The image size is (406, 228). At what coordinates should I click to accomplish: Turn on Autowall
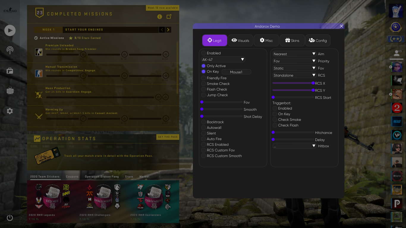click(x=204, y=128)
